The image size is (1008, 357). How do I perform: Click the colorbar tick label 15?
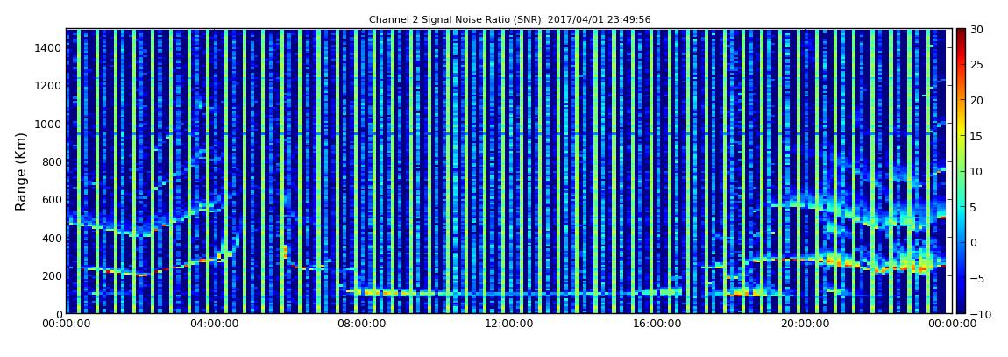[977, 136]
